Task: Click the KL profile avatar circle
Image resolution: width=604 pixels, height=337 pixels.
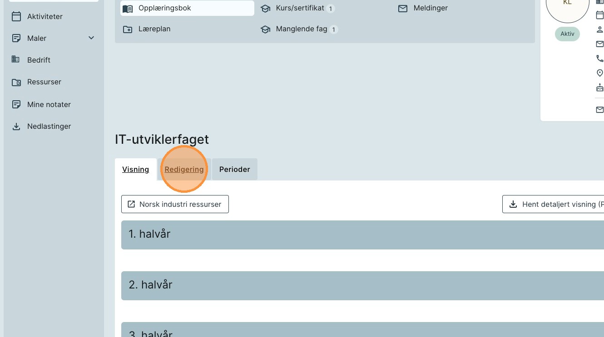Action: coord(567,7)
